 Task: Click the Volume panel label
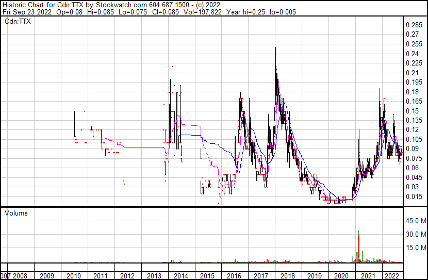(x=16, y=213)
